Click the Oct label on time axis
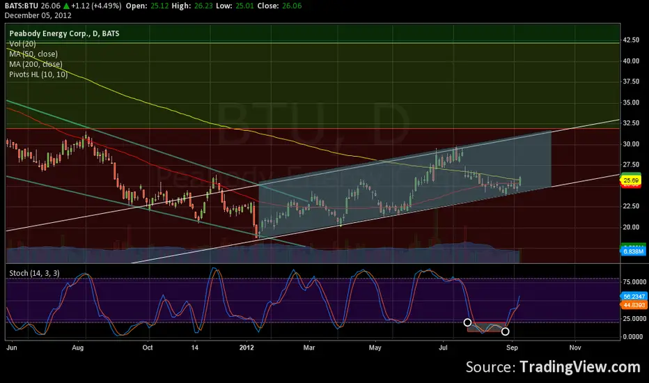 click(x=148, y=347)
